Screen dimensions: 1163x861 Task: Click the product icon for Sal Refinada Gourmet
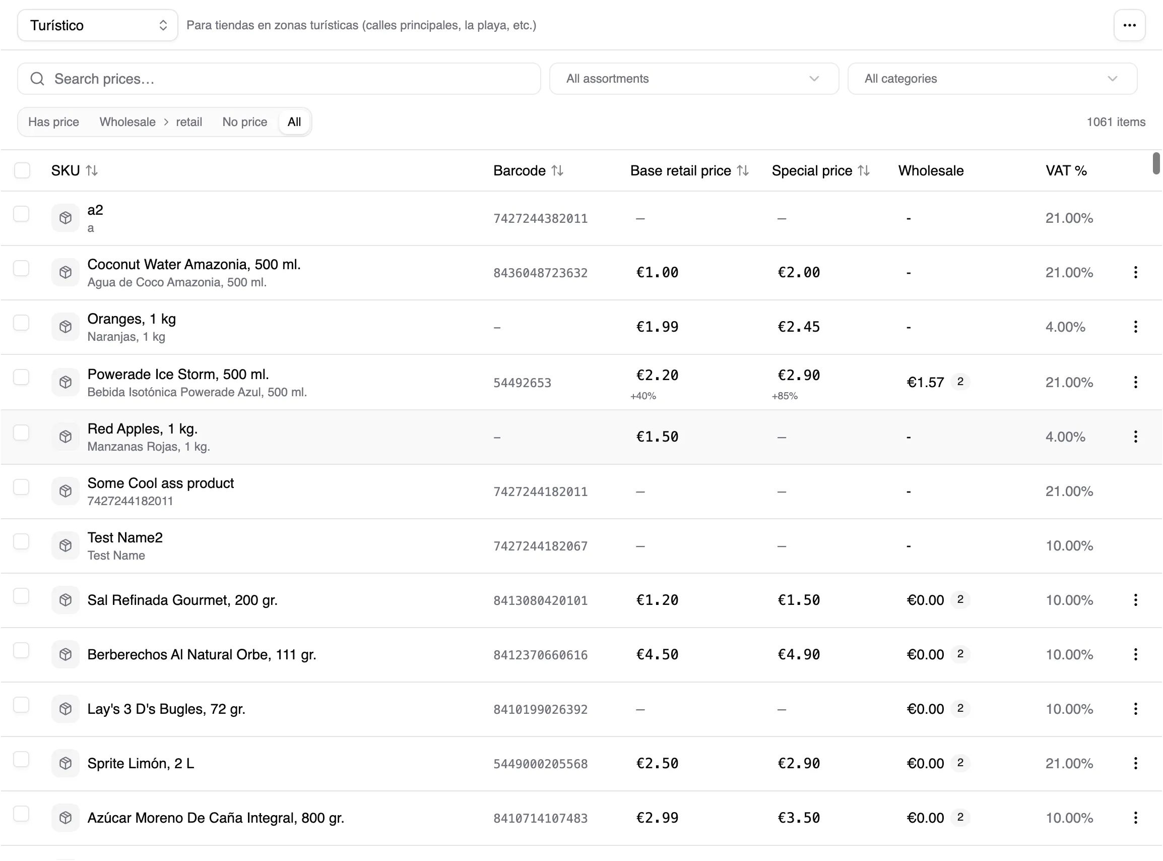(x=66, y=600)
